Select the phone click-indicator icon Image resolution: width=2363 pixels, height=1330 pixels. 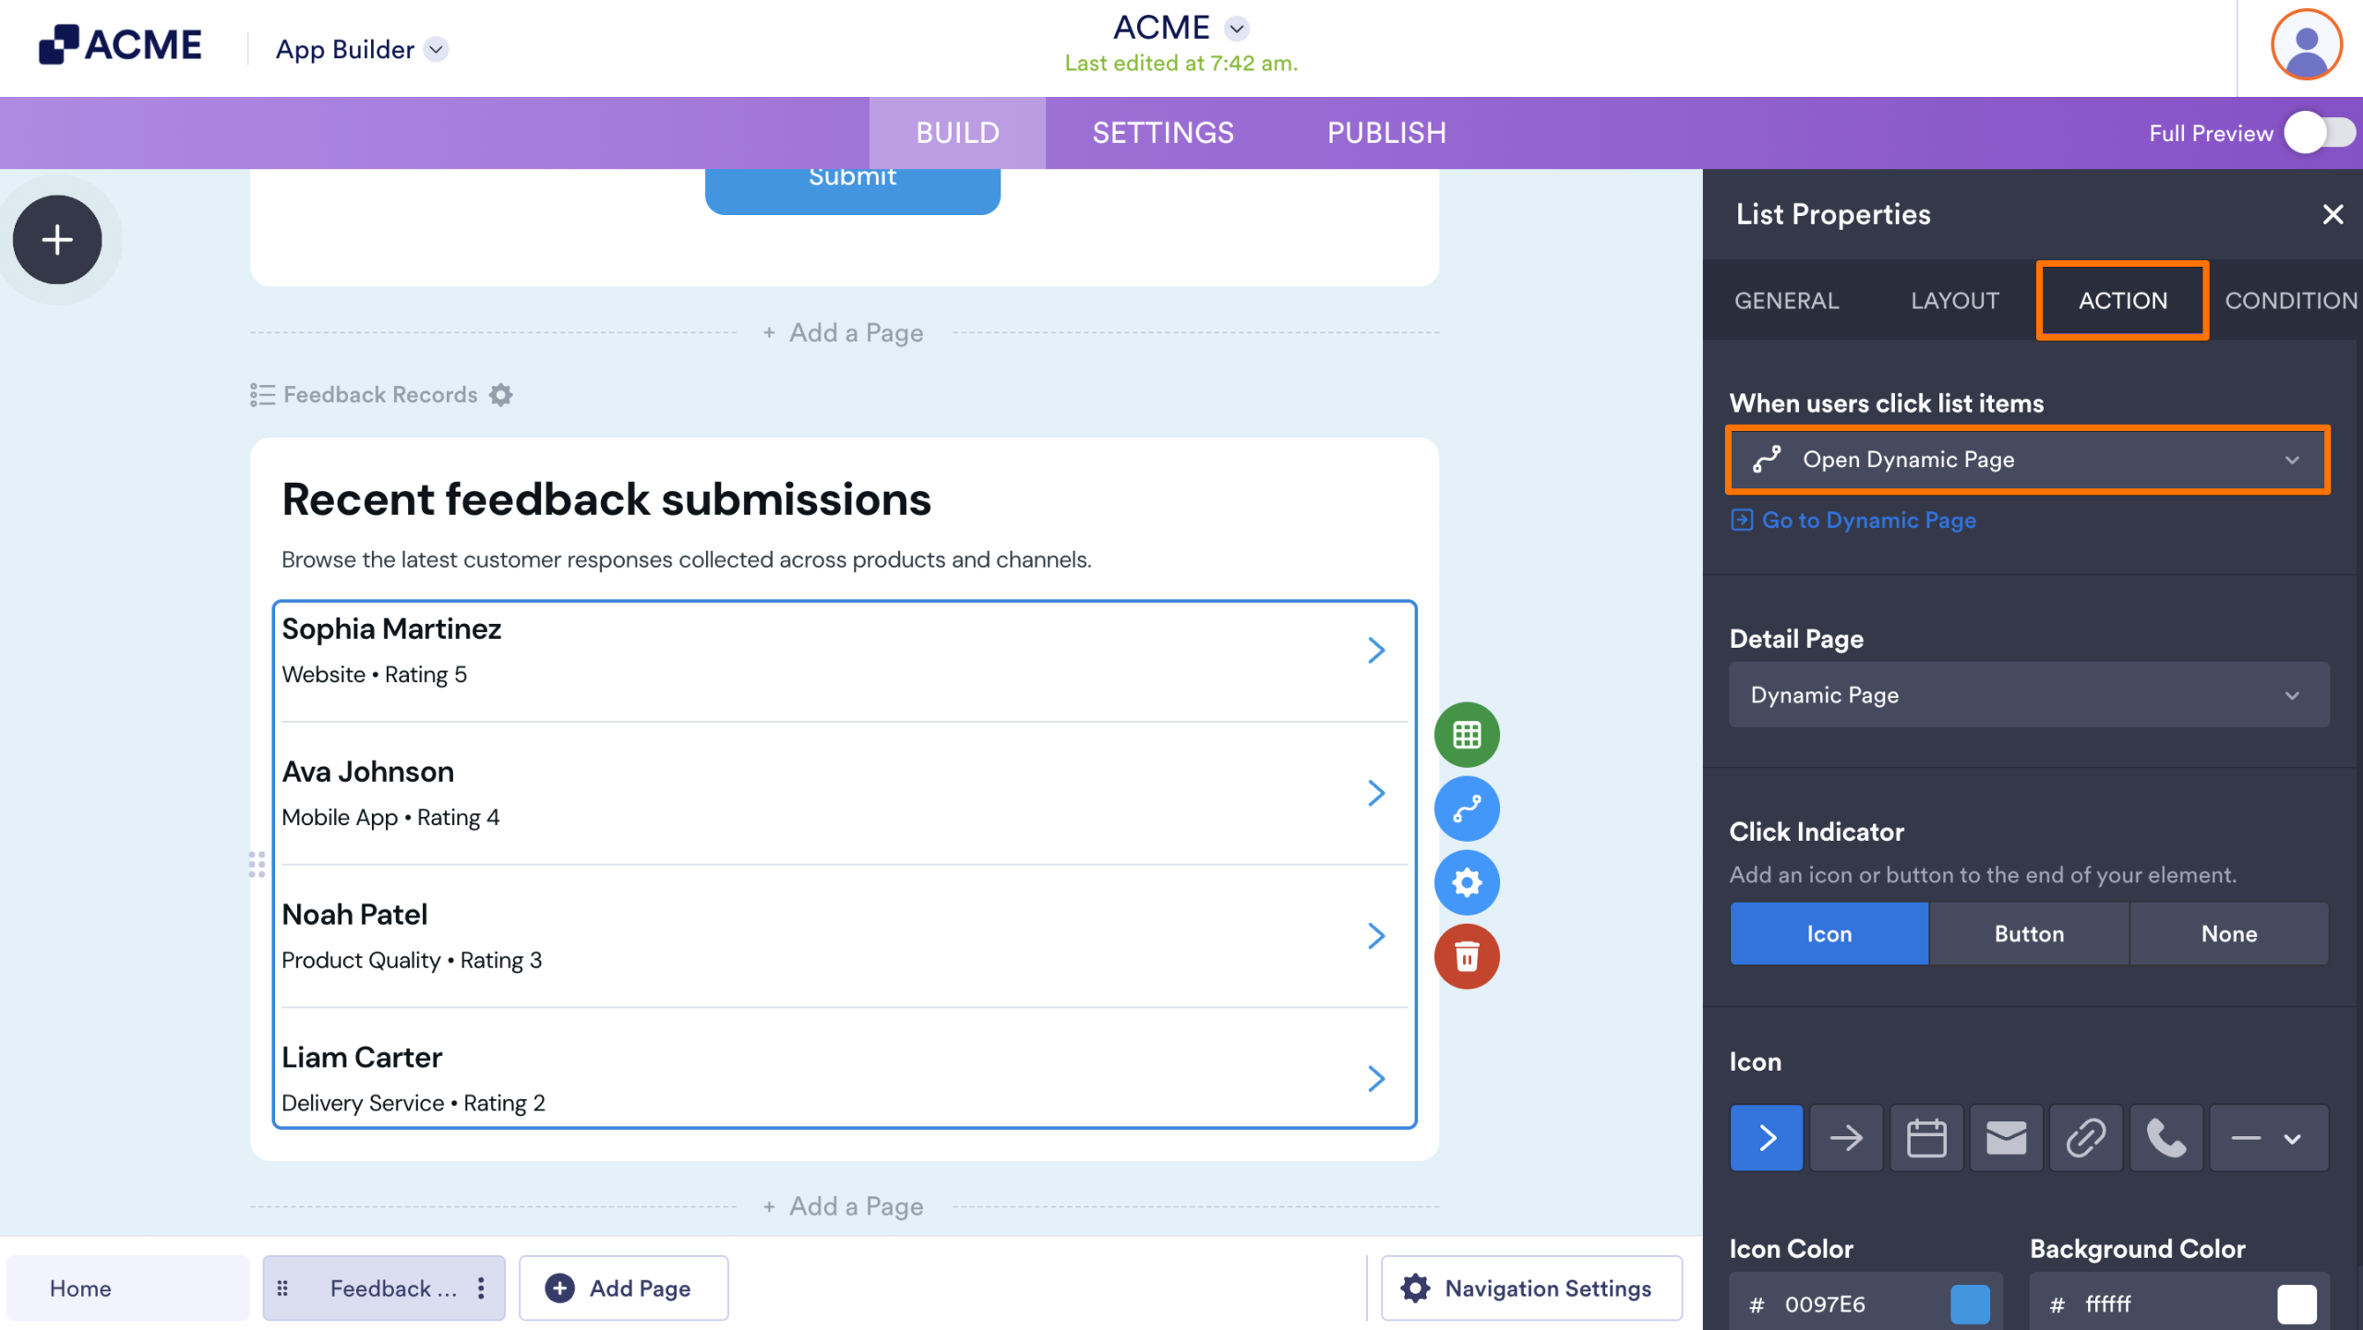point(2165,1137)
